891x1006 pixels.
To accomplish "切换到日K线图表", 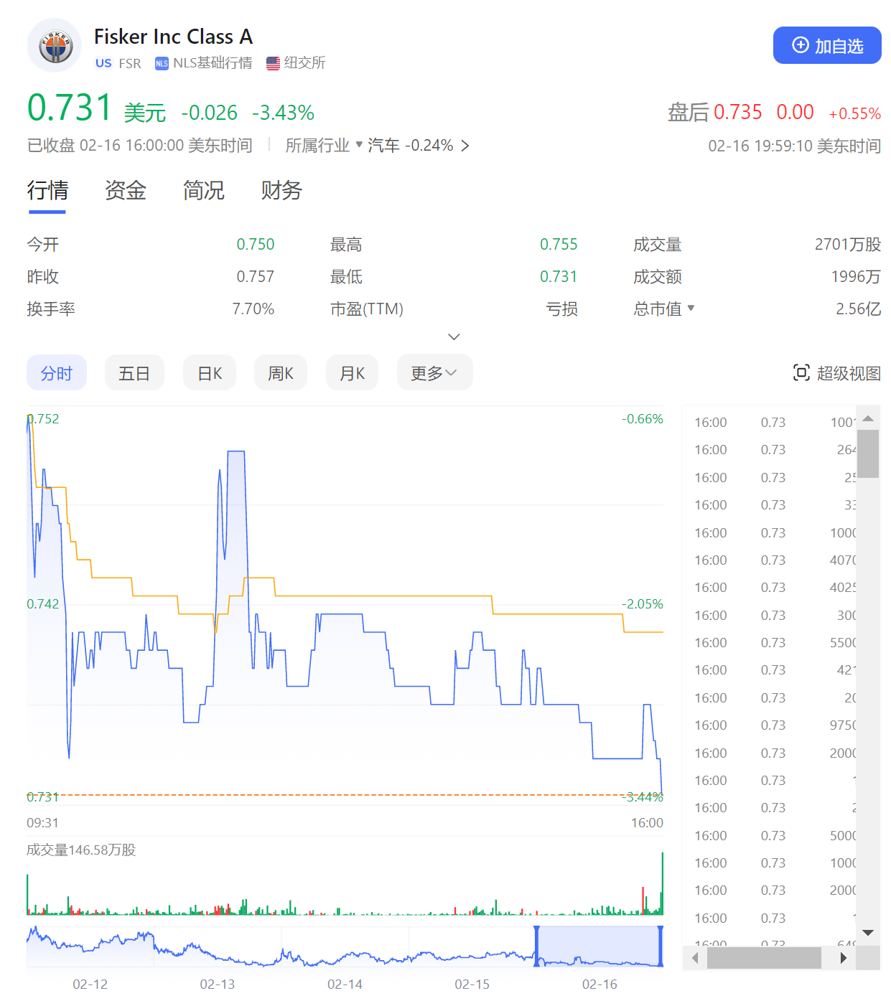I will [209, 372].
